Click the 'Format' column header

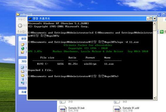[90, 58]
